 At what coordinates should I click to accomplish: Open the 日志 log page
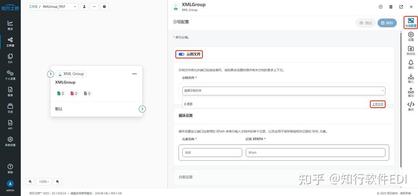coord(10,108)
